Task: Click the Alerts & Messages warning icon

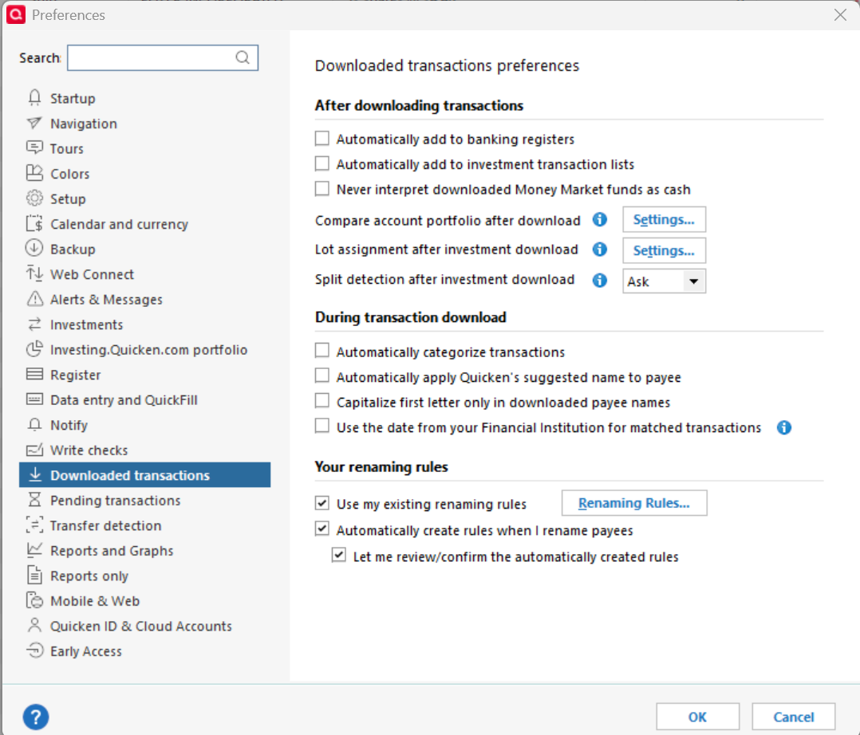Action: [x=34, y=299]
